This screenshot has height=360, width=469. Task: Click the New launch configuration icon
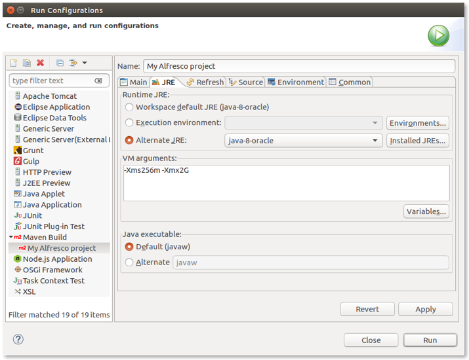coord(14,63)
